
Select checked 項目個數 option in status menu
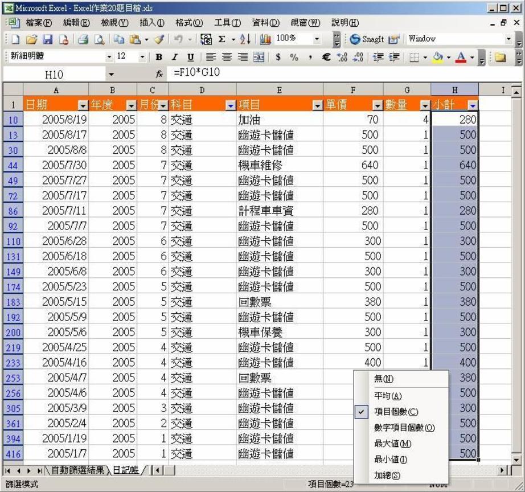(396, 412)
